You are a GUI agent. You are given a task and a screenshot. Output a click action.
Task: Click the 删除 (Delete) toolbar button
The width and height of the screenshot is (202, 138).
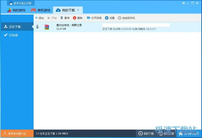click(x=78, y=18)
